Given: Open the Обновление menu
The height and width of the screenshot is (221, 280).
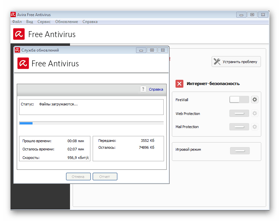Looking at the screenshot, I should coord(66,22).
